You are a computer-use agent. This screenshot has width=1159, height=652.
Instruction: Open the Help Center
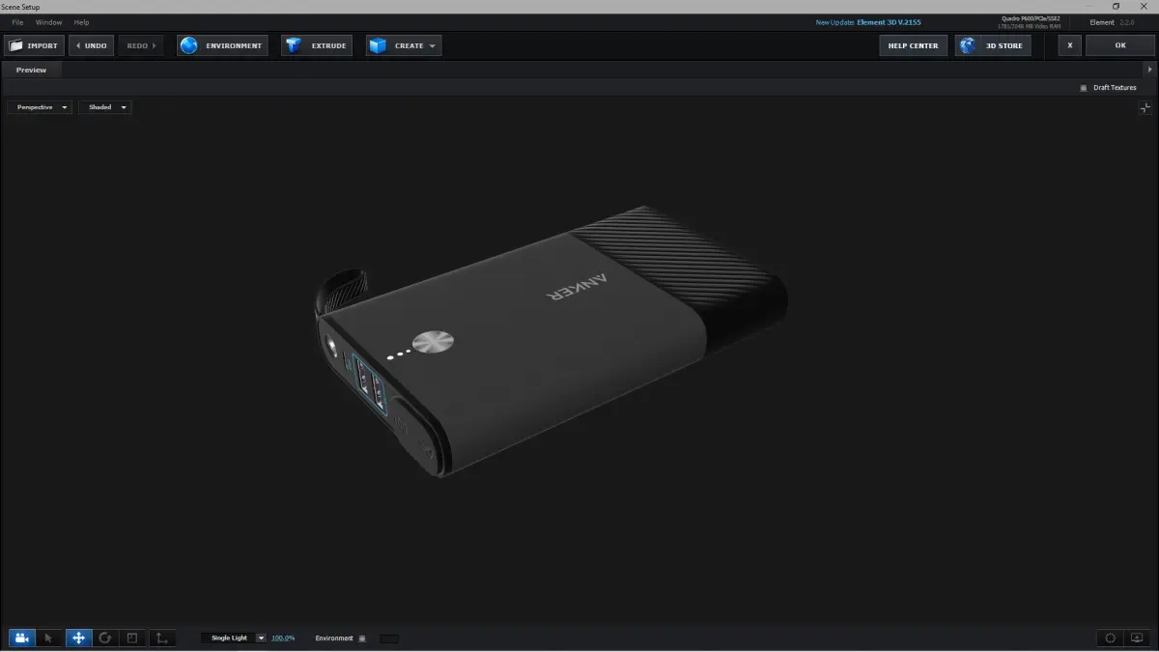[x=913, y=45]
